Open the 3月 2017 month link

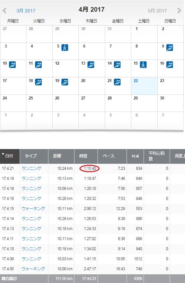click(26, 11)
